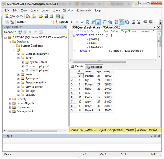Viewport: 164px width, 159px height.
Task: Click the green Debug play icon
Action: (72, 22)
